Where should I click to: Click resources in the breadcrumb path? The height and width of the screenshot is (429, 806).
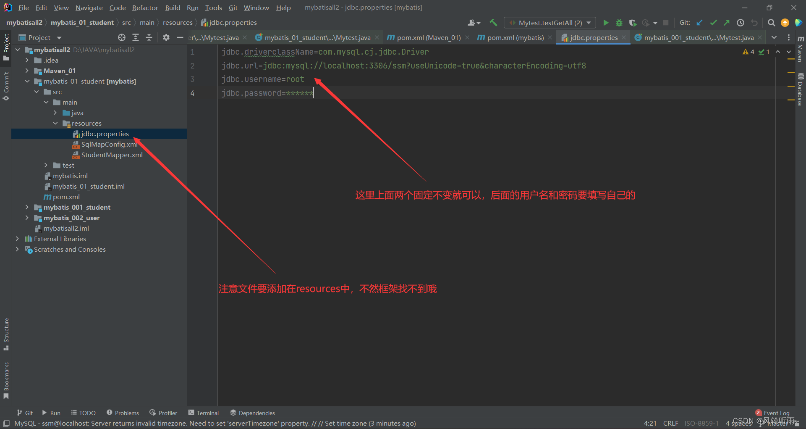coord(178,23)
